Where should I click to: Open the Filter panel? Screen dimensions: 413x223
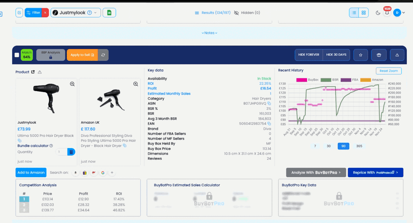(x=33, y=13)
